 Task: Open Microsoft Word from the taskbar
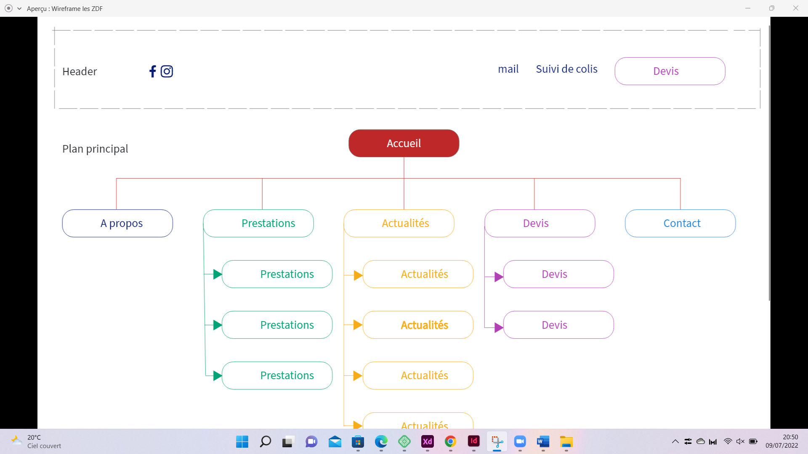pyautogui.click(x=543, y=441)
